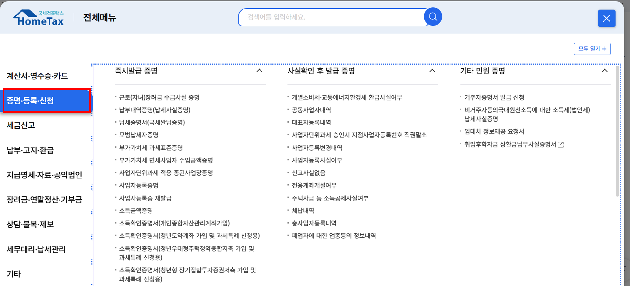Open 근로(자녀)장려금 수급사실 증명 link
This screenshot has height=286, width=630.
click(x=159, y=97)
